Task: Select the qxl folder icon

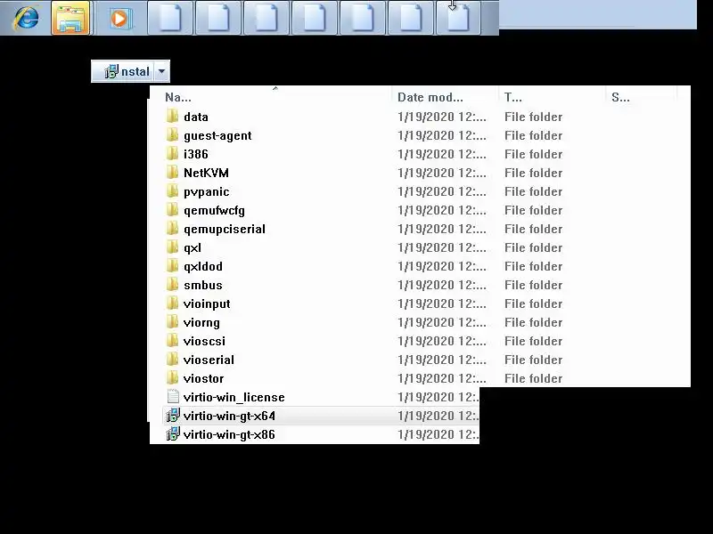Action: tap(172, 247)
